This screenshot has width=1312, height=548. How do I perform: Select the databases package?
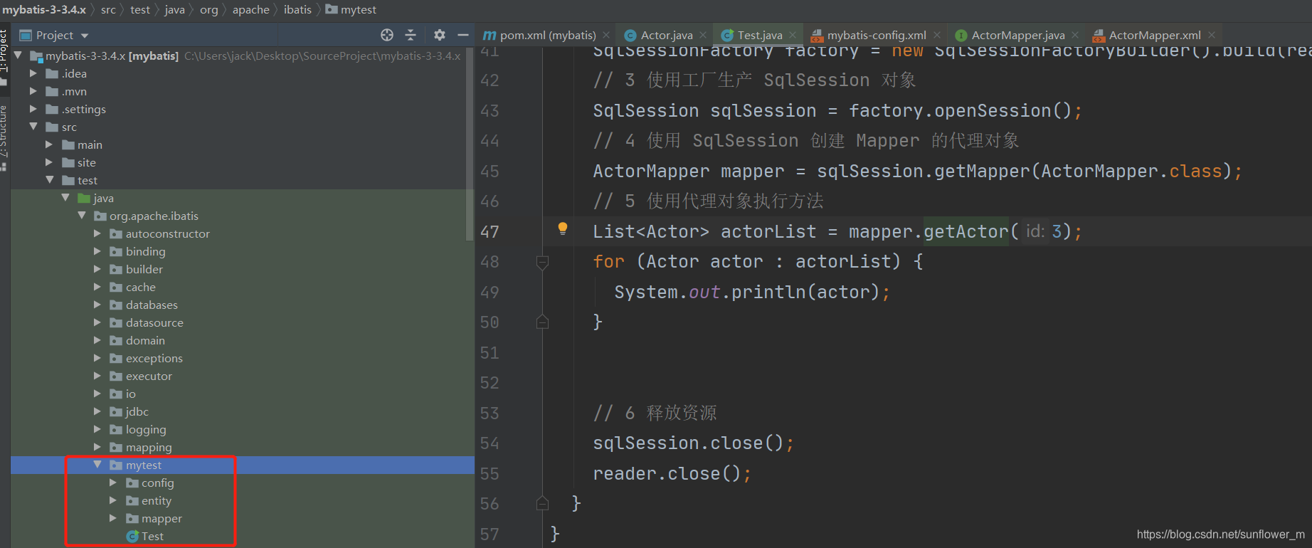point(152,305)
